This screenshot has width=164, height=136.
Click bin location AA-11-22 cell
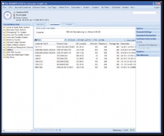pyautogui.click(x=80, y=53)
